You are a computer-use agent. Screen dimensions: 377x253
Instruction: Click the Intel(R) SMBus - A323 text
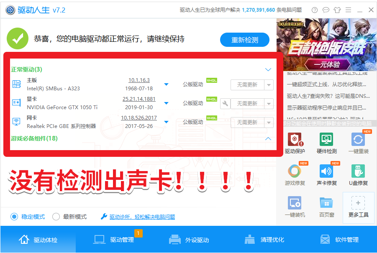point(53,88)
